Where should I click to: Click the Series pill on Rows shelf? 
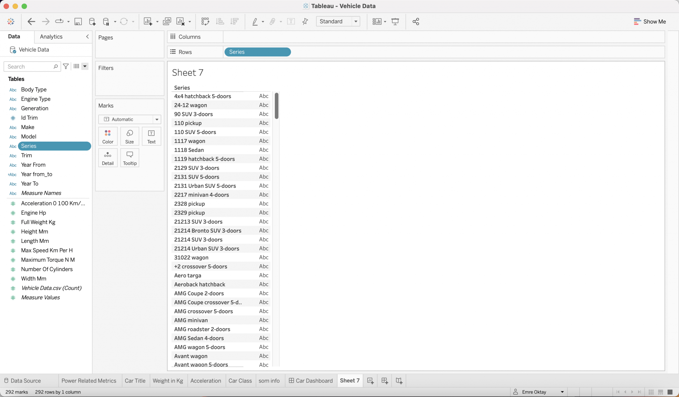click(x=258, y=52)
